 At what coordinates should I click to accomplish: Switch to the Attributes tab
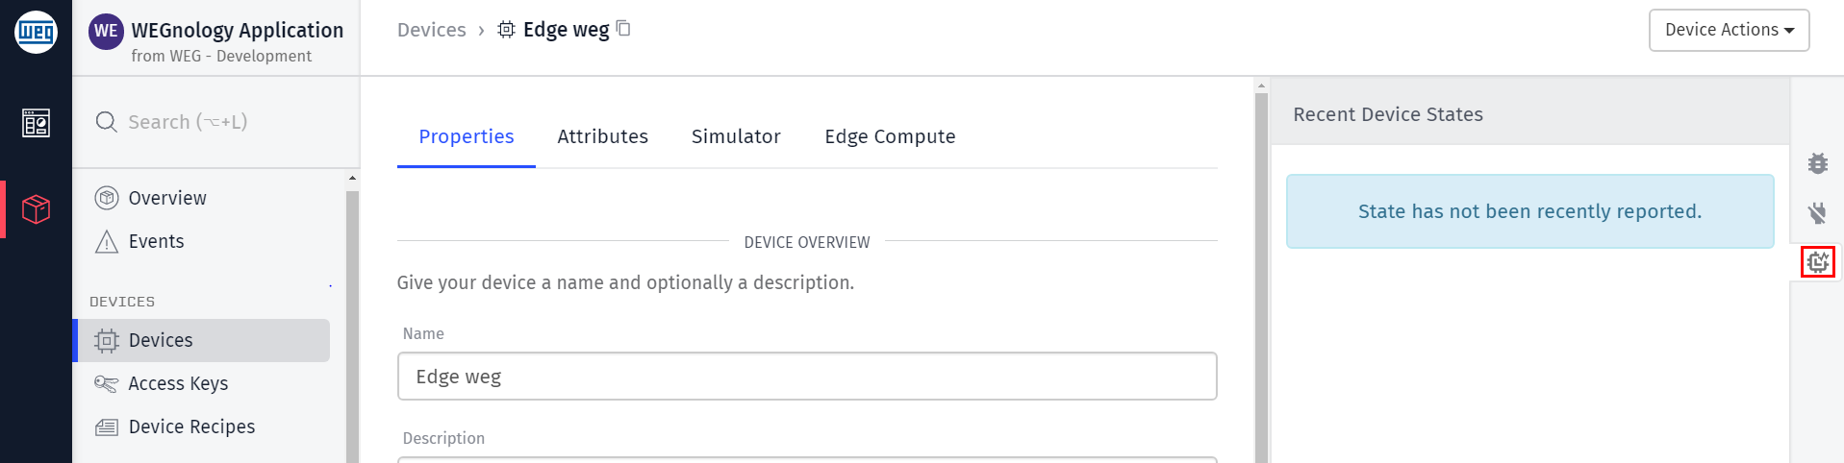[x=602, y=136]
